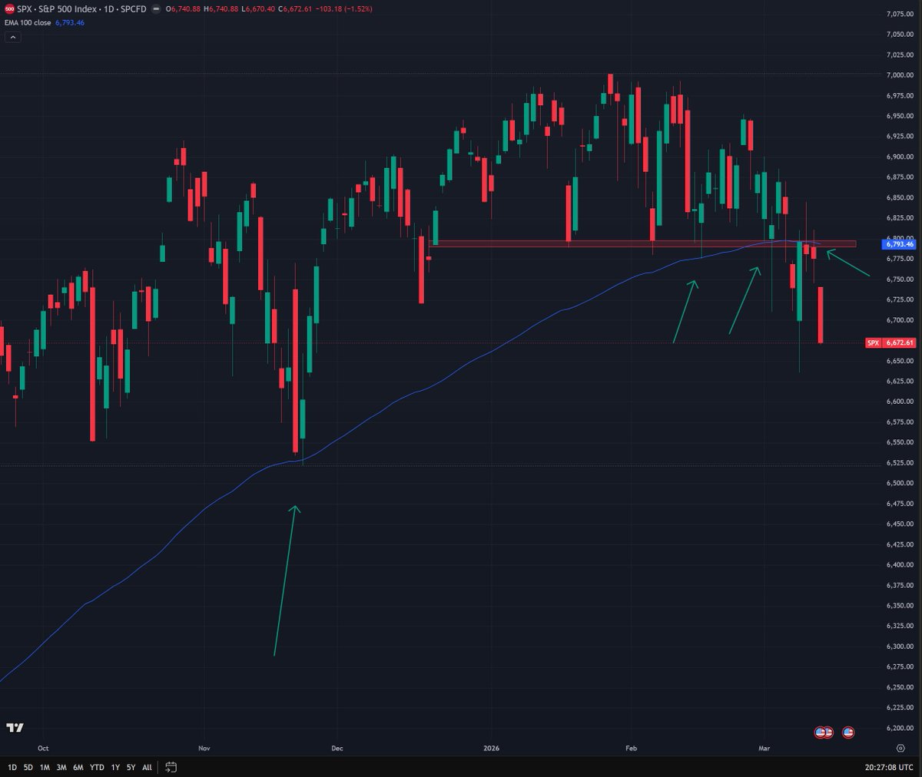922x777 pixels.
Task: Click the Oct label on the time axis
Action: [x=43, y=748]
